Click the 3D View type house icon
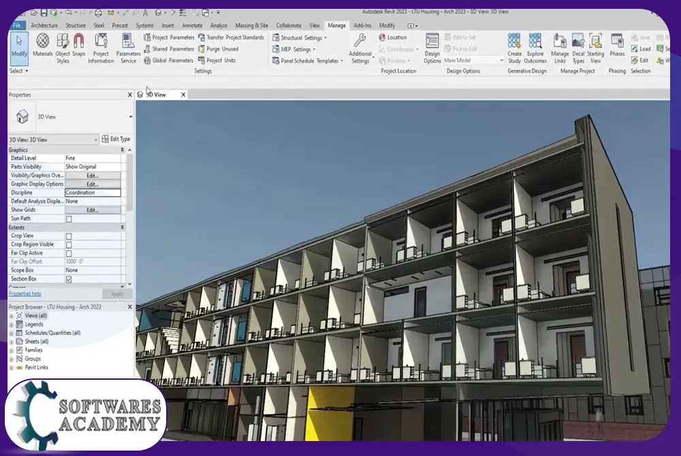The image size is (681, 456). pos(22,116)
